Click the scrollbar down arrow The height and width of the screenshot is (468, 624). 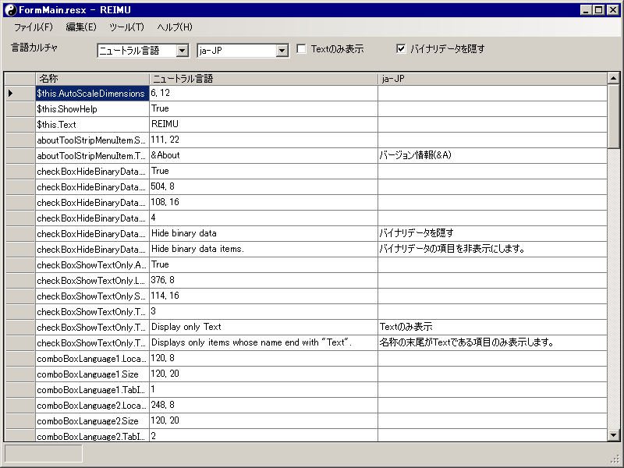pos(613,435)
